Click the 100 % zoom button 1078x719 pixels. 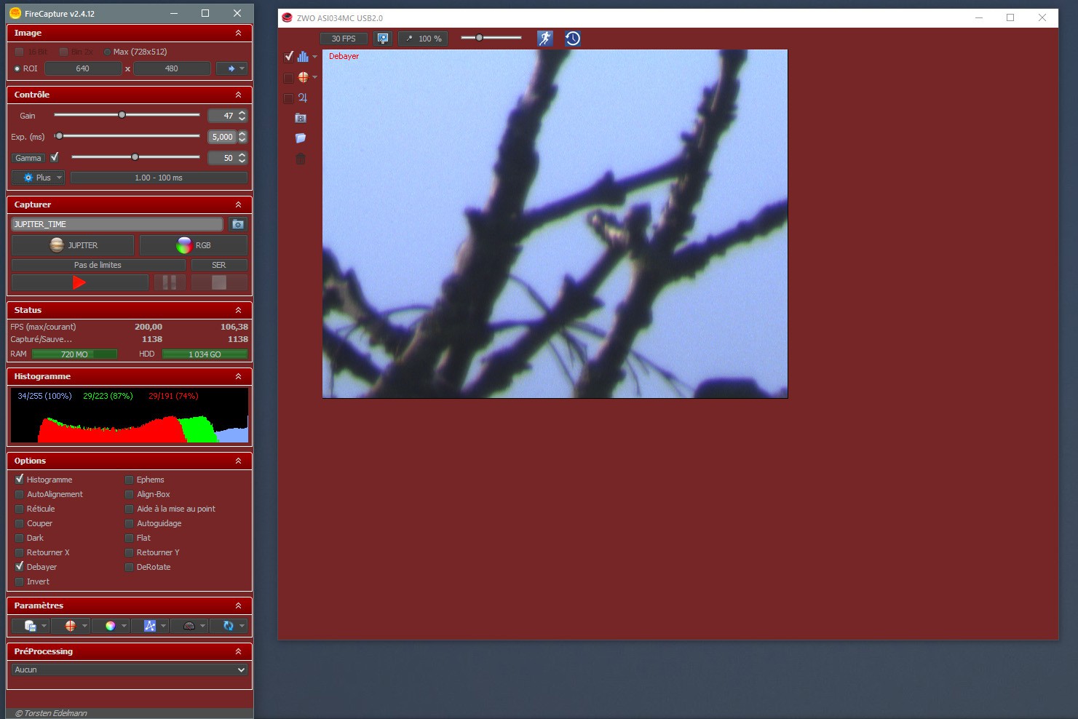click(423, 39)
